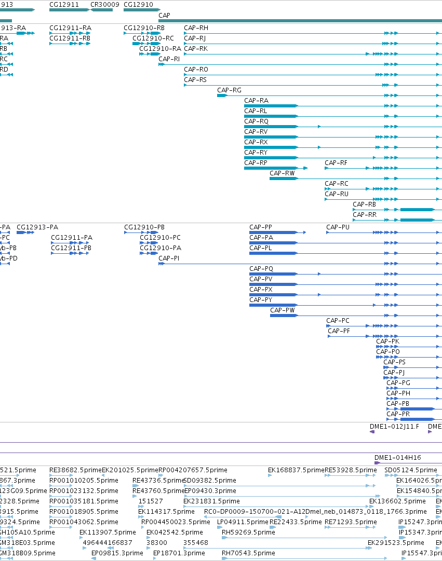Select EST RH70543.5prime
Image resolution: width=442 pixels, height=561 pixels.
pyautogui.click(x=248, y=553)
